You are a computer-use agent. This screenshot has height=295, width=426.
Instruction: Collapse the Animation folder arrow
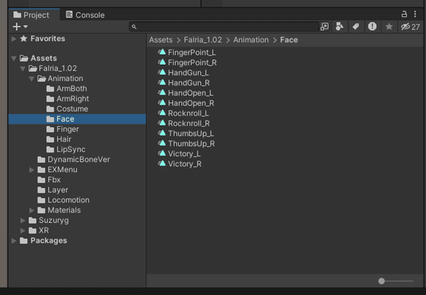[x=31, y=79]
